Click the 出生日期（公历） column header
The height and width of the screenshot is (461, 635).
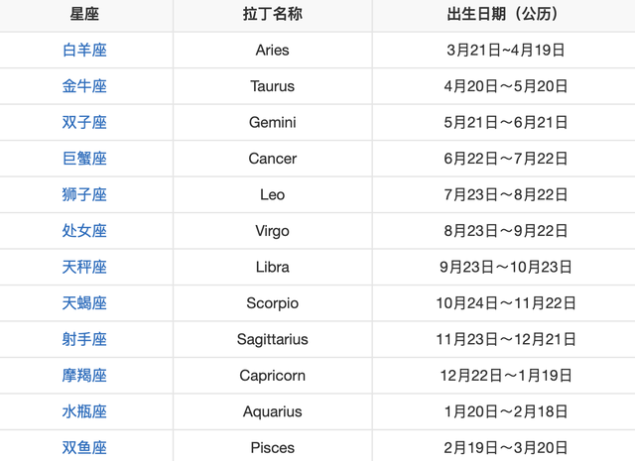[506, 15]
